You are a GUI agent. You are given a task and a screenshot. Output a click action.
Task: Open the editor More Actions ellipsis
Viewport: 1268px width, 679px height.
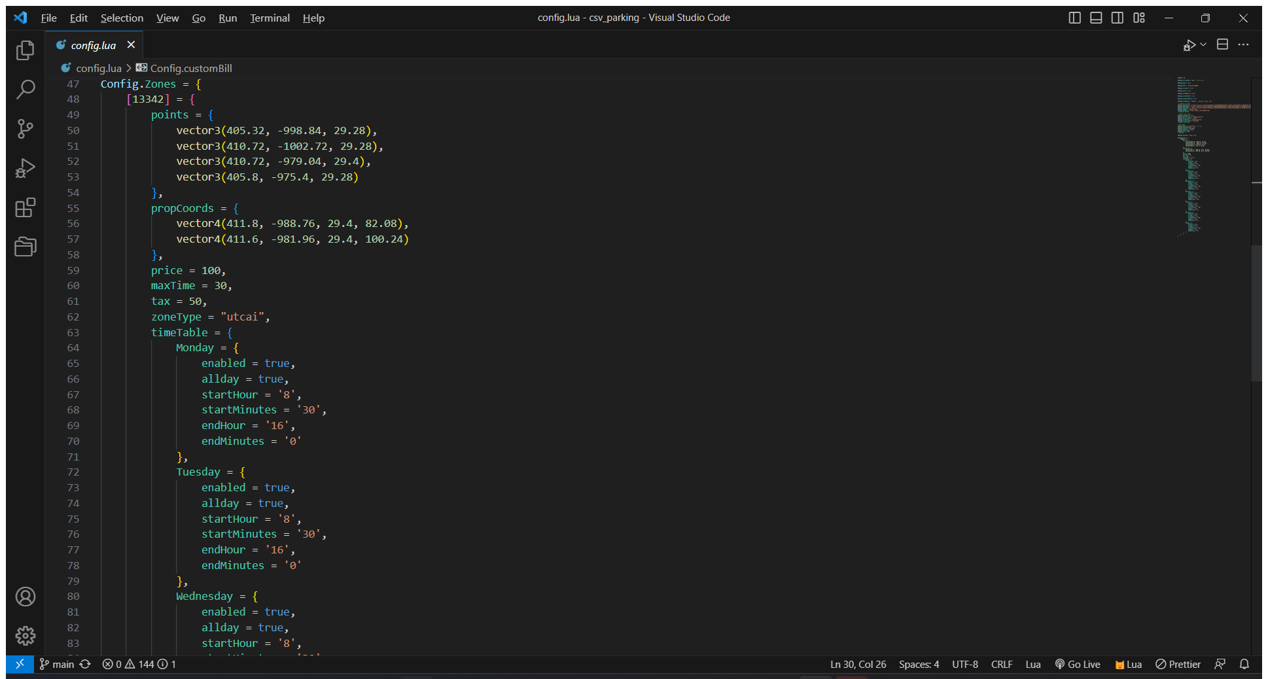tap(1244, 44)
